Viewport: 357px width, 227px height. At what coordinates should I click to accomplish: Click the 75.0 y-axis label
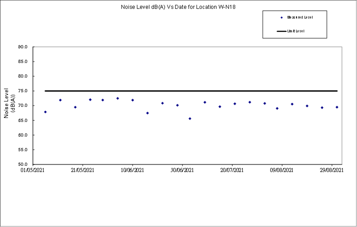coord(23,91)
